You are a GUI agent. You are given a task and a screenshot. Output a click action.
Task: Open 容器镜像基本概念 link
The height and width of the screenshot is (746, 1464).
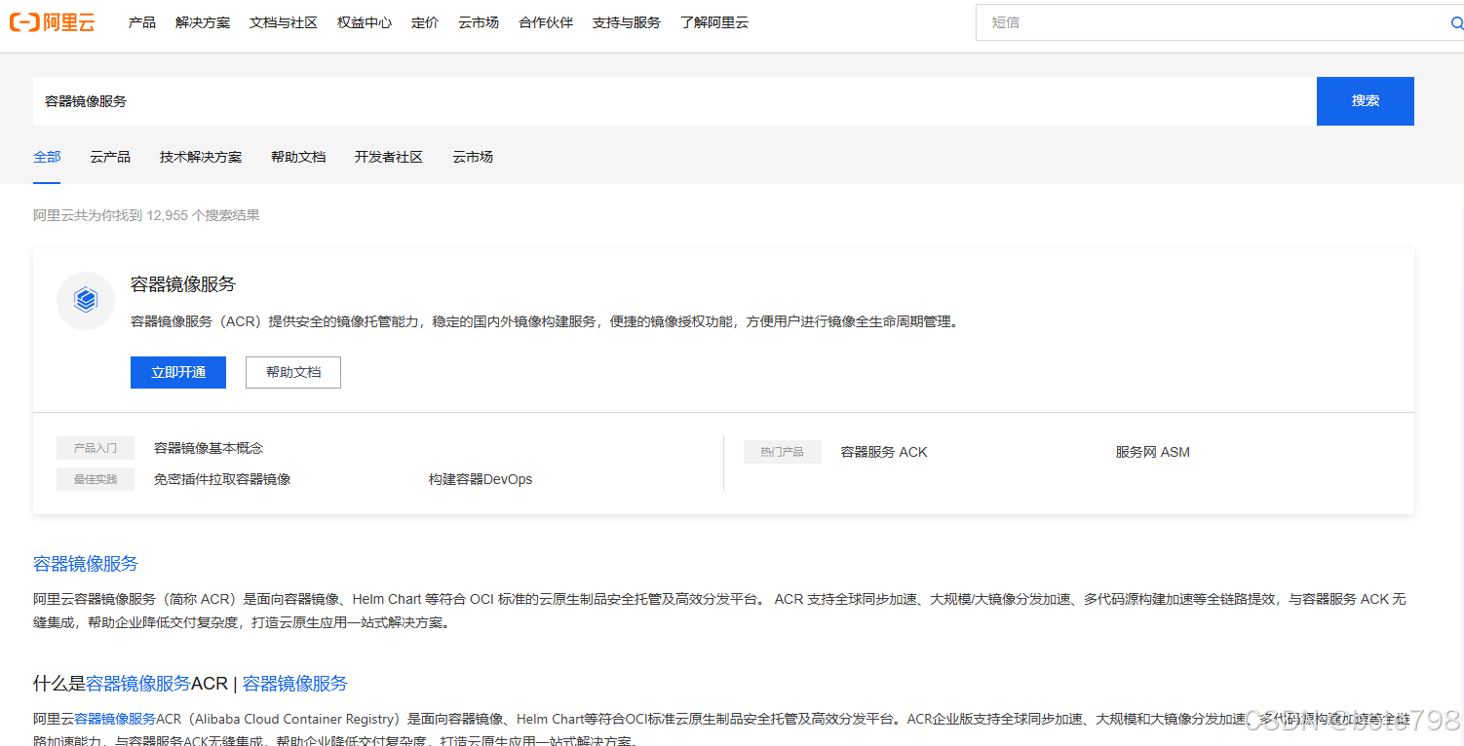[x=209, y=448]
